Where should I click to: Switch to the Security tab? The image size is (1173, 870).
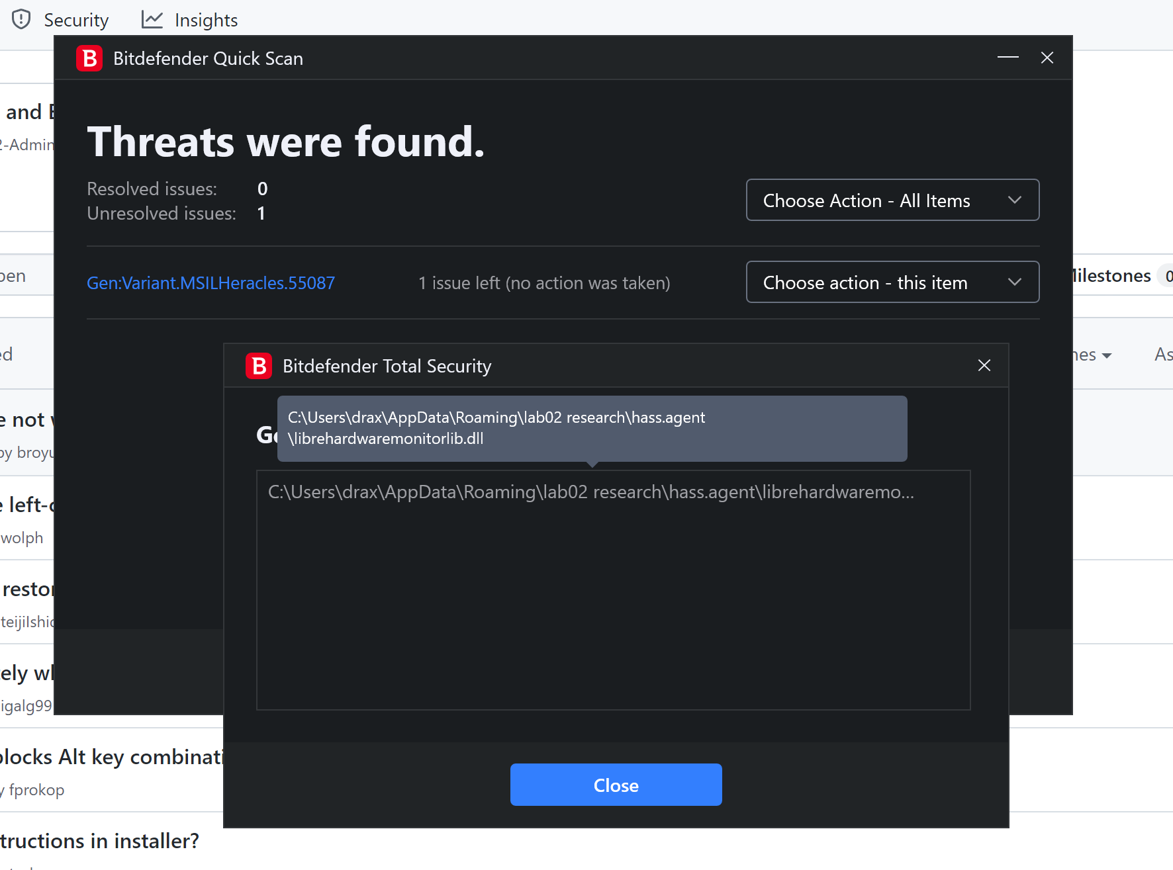[76, 19]
